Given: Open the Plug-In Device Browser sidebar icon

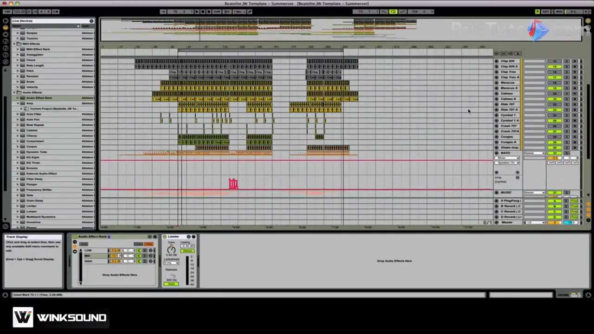Looking at the screenshot, I should (6, 34).
